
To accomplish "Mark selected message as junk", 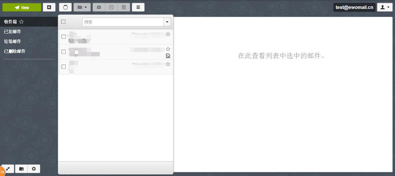I will click(111, 7).
